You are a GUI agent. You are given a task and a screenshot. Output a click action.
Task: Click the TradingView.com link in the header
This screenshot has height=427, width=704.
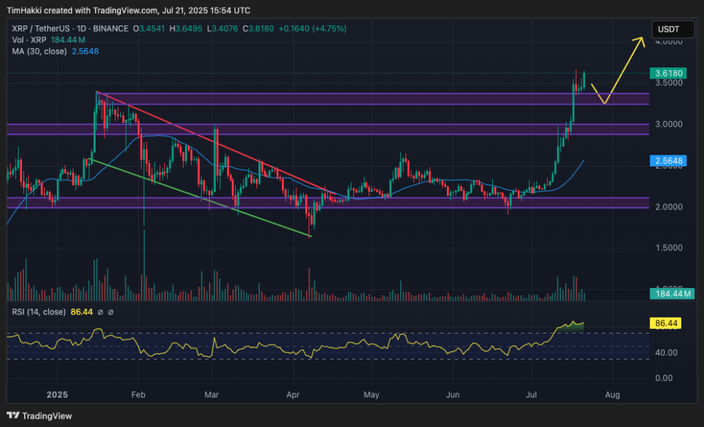124,10
